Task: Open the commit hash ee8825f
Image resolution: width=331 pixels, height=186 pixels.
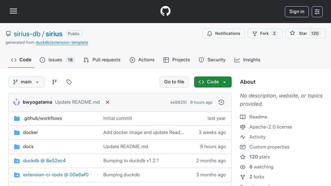Action: [178, 102]
